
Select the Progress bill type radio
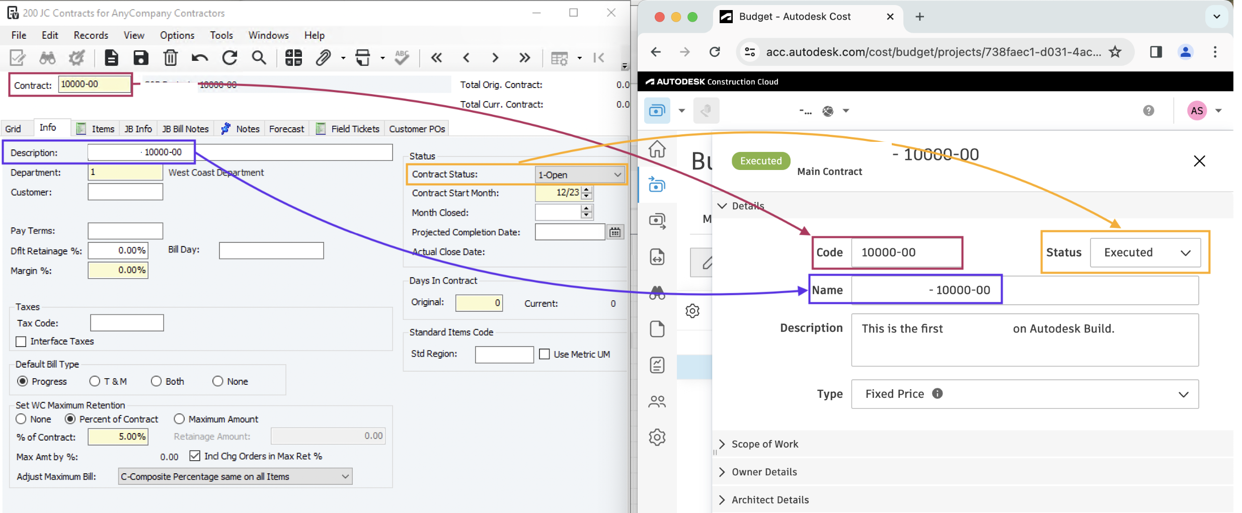(x=22, y=381)
